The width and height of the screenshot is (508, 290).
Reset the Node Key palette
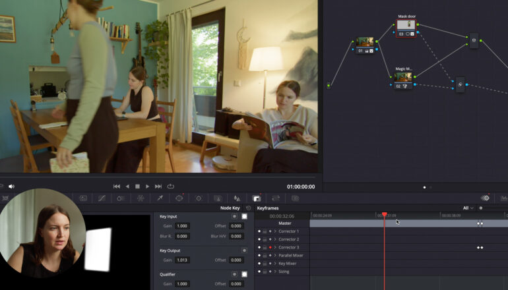click(x=249, y=208)
